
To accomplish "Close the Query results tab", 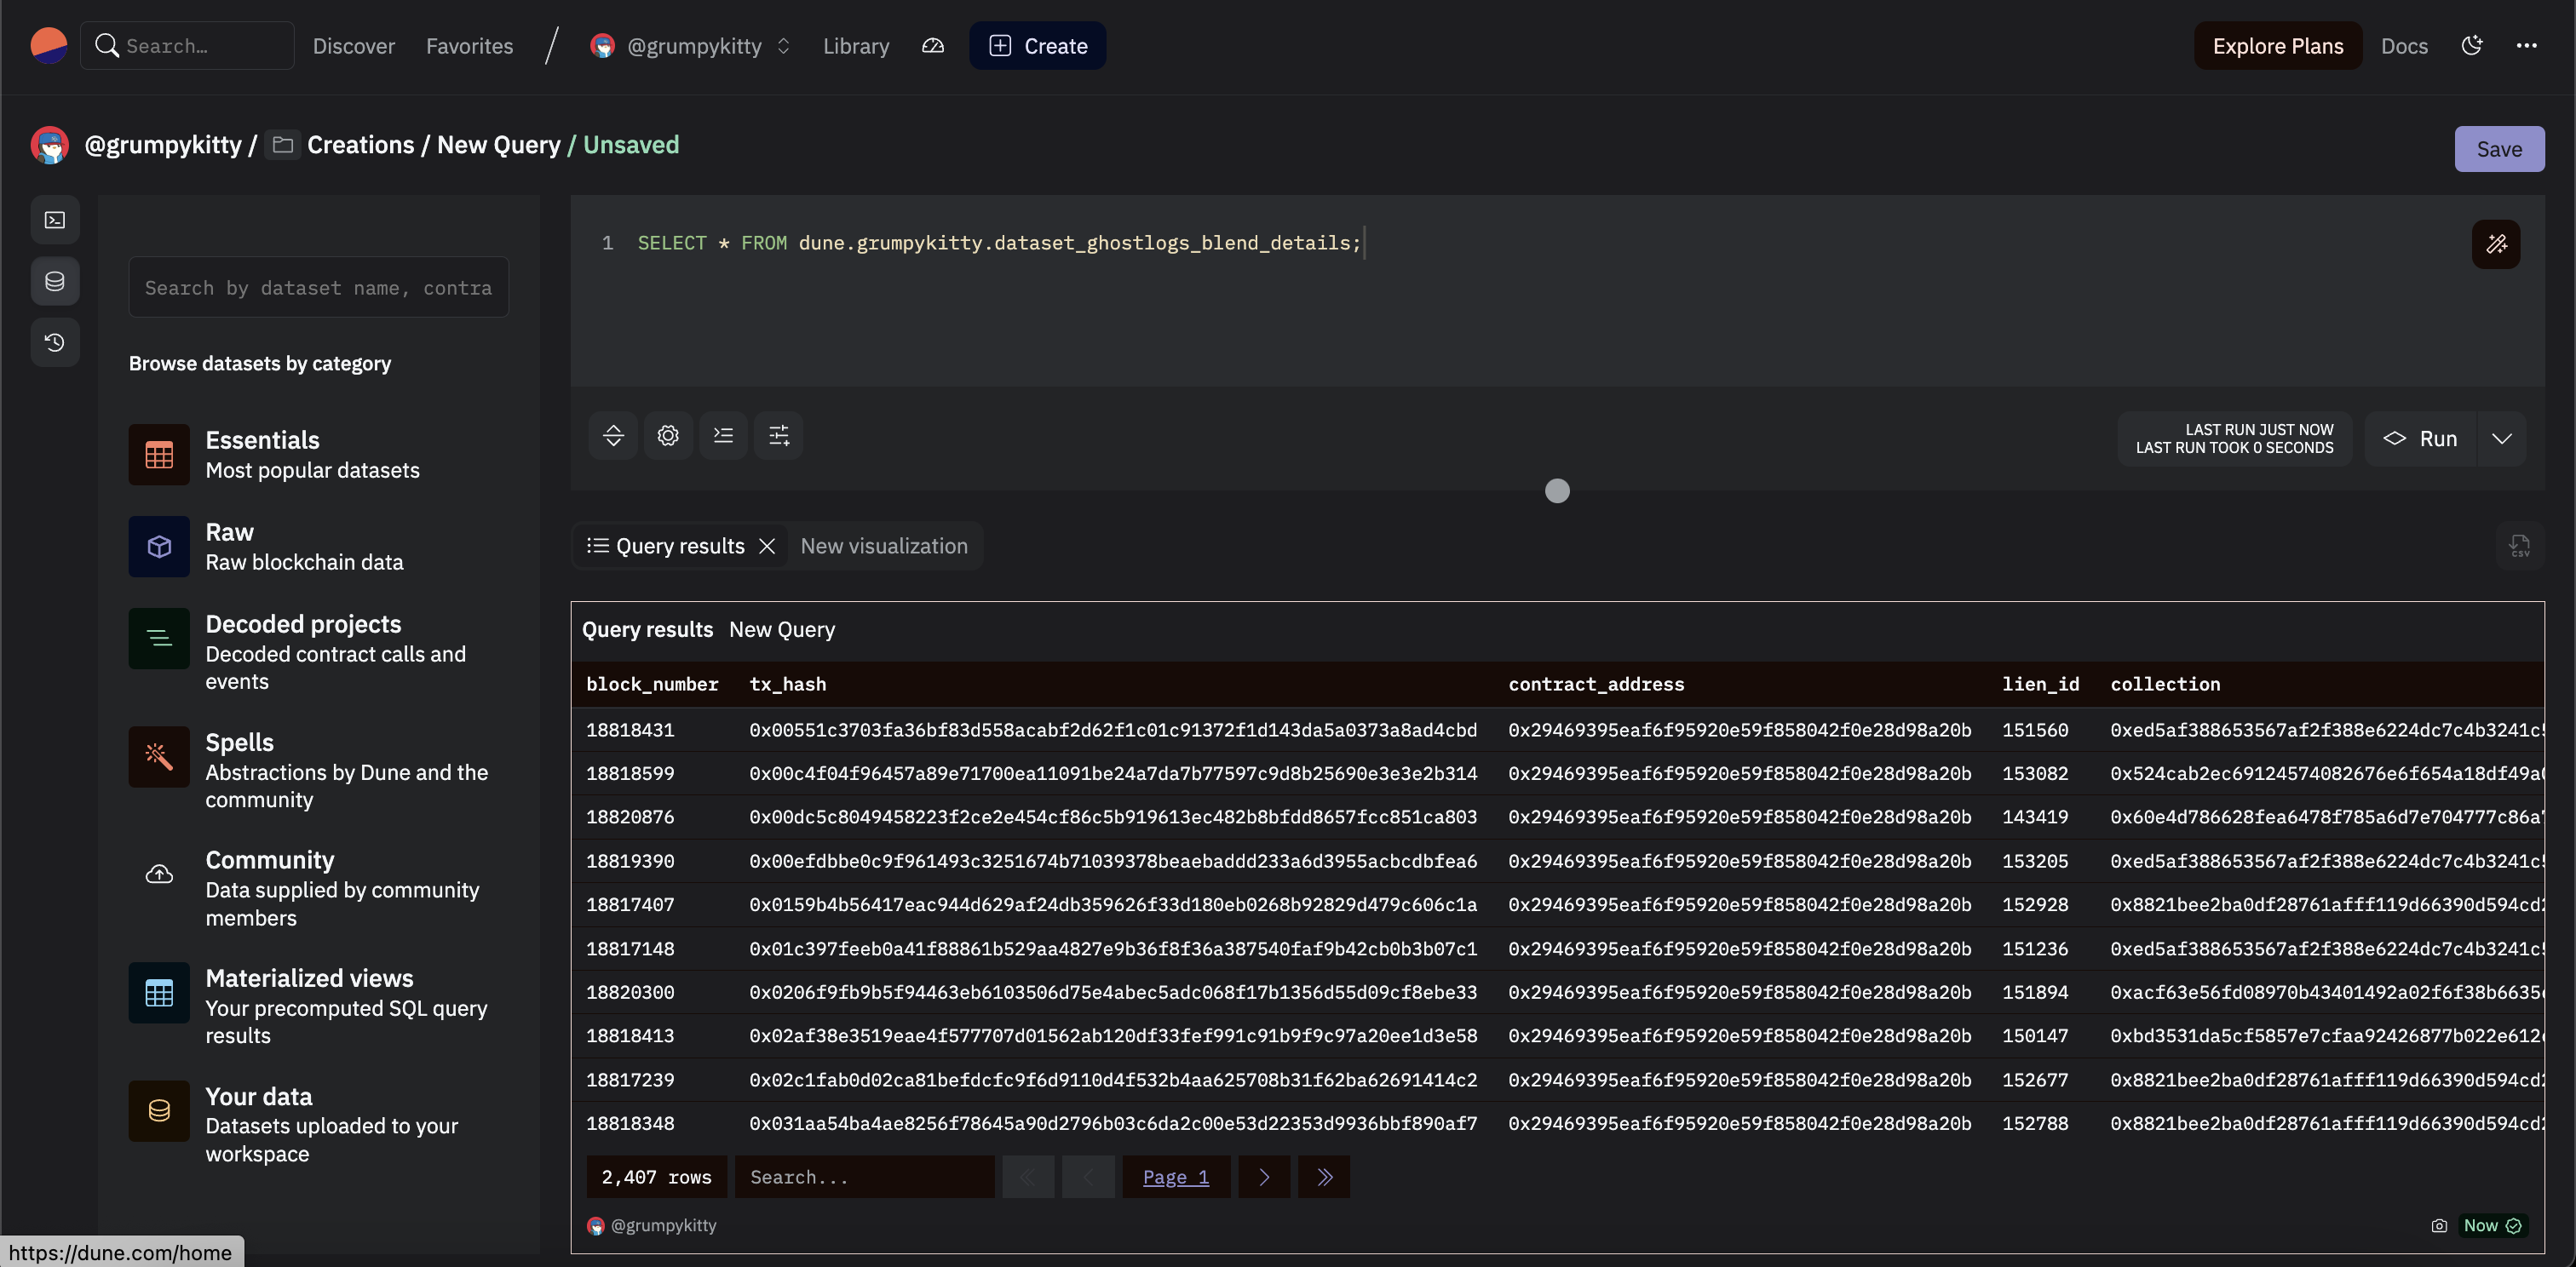I will (767, 546).
